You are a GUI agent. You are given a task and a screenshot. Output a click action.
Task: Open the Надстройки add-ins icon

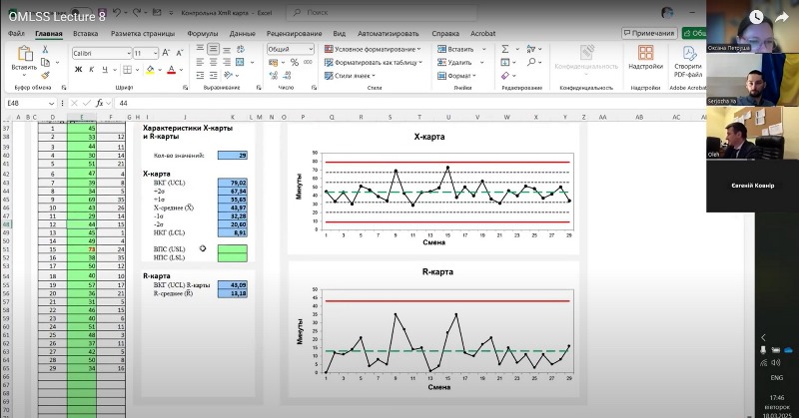click(645, 53)
